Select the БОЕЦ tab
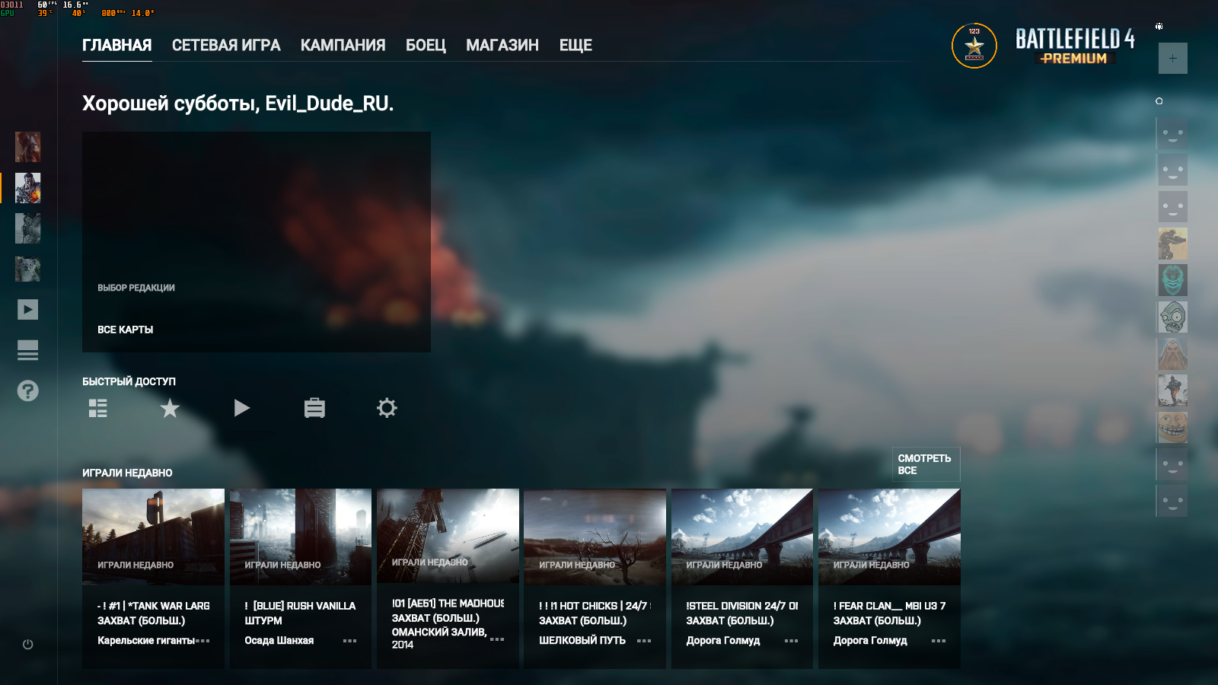The height and width of the screenshot is (685, 1218). [x=426, y=46]
